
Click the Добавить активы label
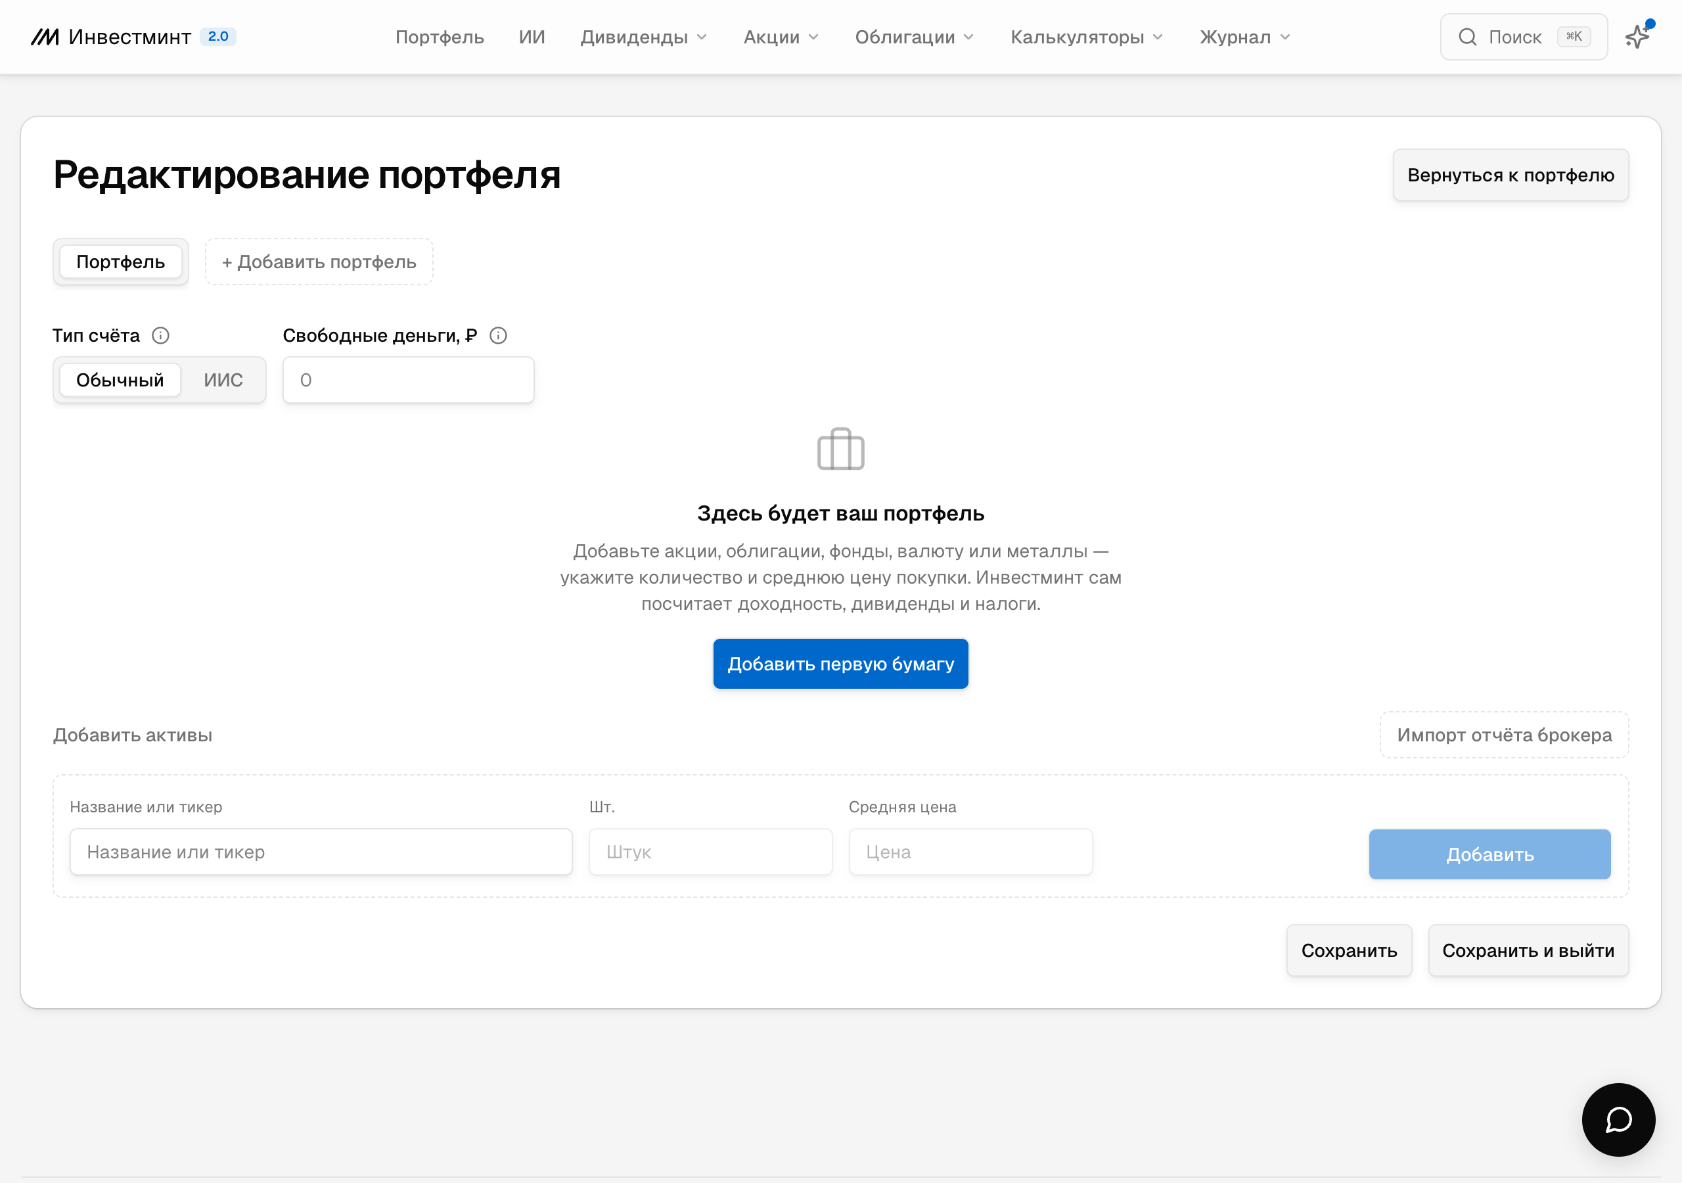[133, 735]
